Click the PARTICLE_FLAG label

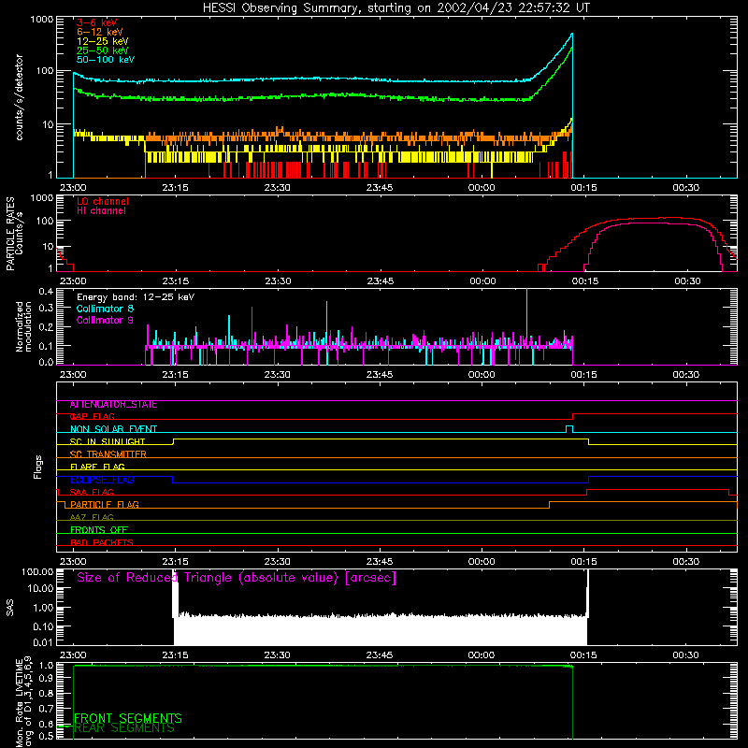[x=105, y=505]
